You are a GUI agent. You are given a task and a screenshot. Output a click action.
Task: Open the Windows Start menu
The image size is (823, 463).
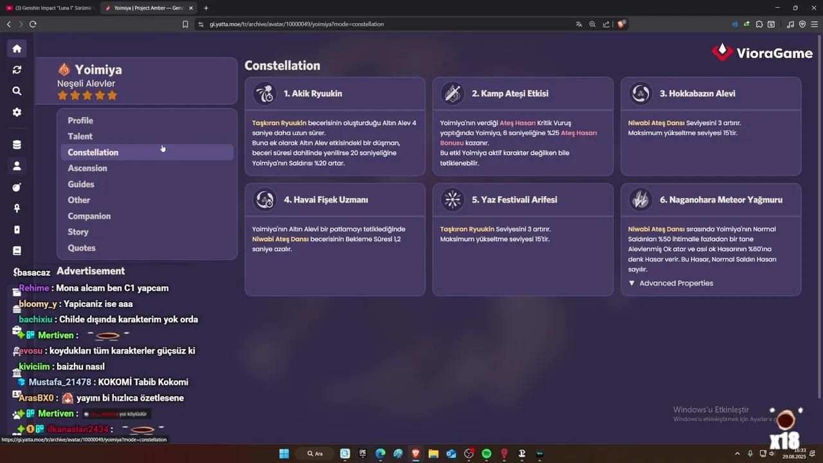pos(284,453)
